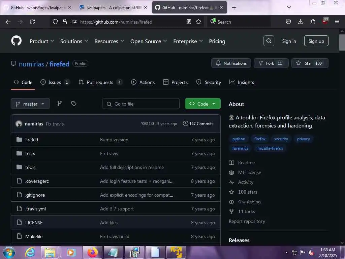345x259 pixels.
Task: View tags icon next to branches
Action: click(74, 104)
